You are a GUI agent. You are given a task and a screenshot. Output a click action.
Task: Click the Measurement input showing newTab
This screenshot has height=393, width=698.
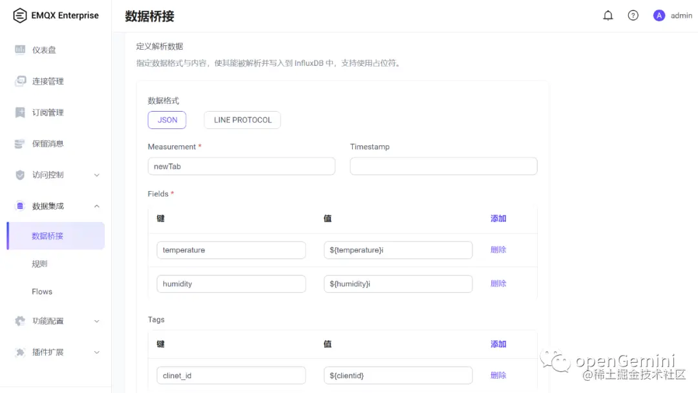click(x=241, y=166)
